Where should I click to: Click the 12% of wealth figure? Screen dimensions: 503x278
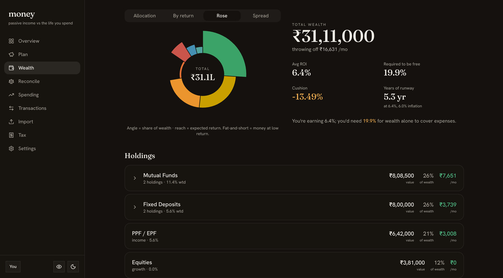tap(439, 263)
